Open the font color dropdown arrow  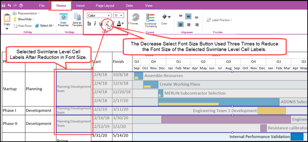point(122,23)
